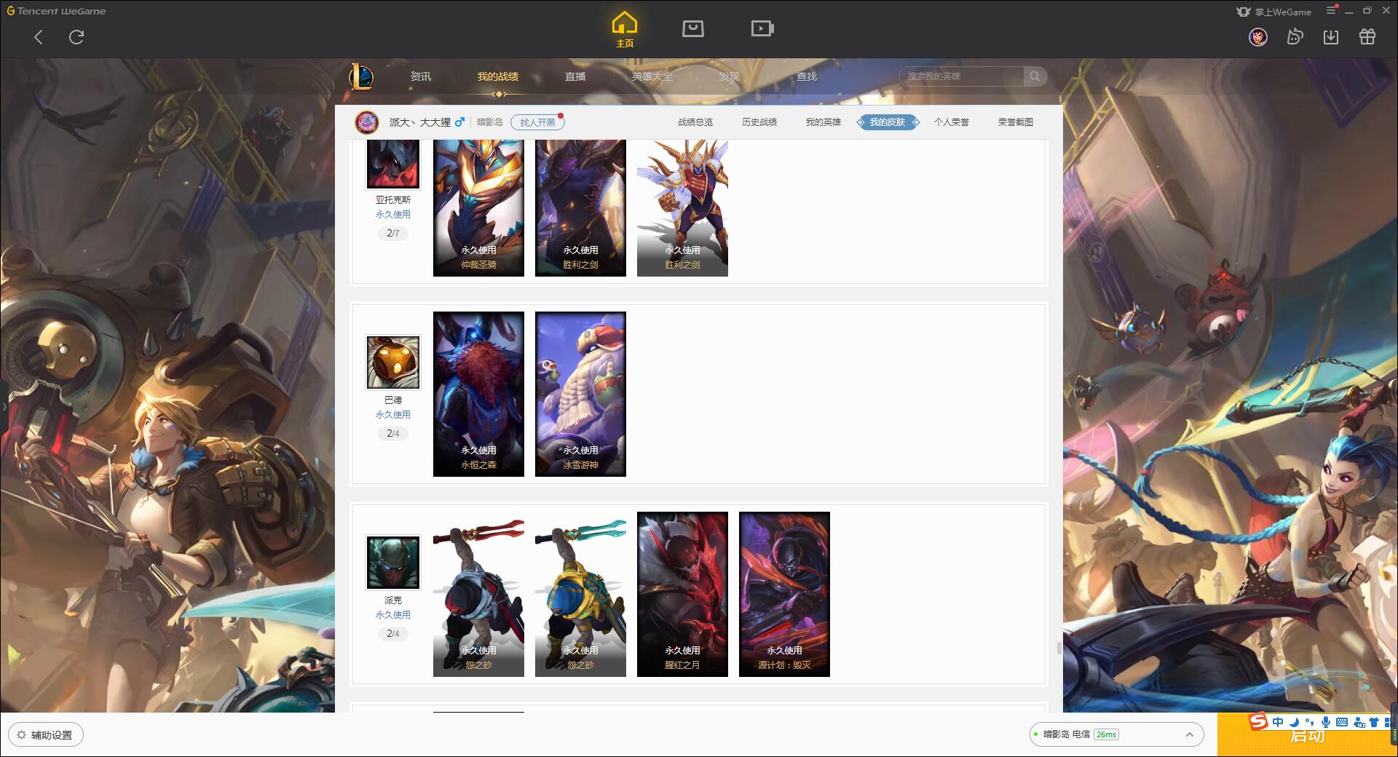The height and width of the screenshot is (757, 1398).
Task: Open the Sogou soft keyboard icon
Action: pyautogui.click(x=1342, y=722)
